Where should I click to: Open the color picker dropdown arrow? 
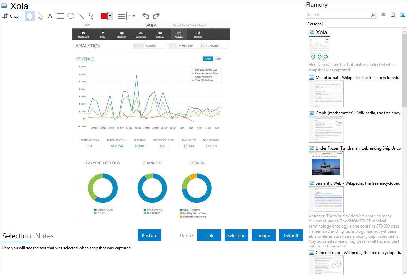pyautogui.click(x=110, y=16)
